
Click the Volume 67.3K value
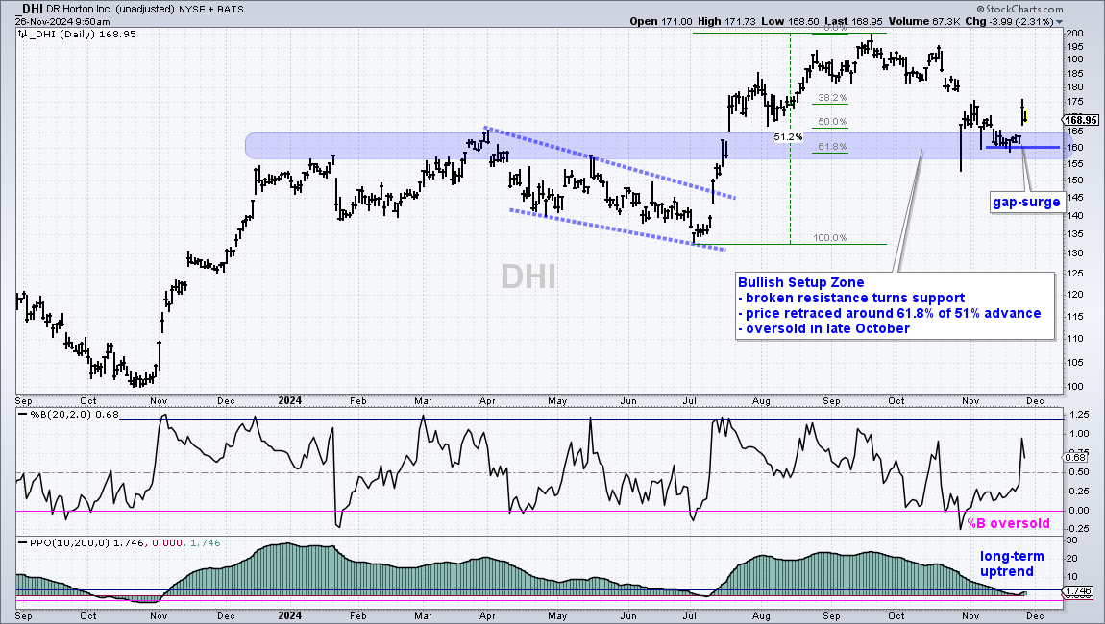(924, 21)
